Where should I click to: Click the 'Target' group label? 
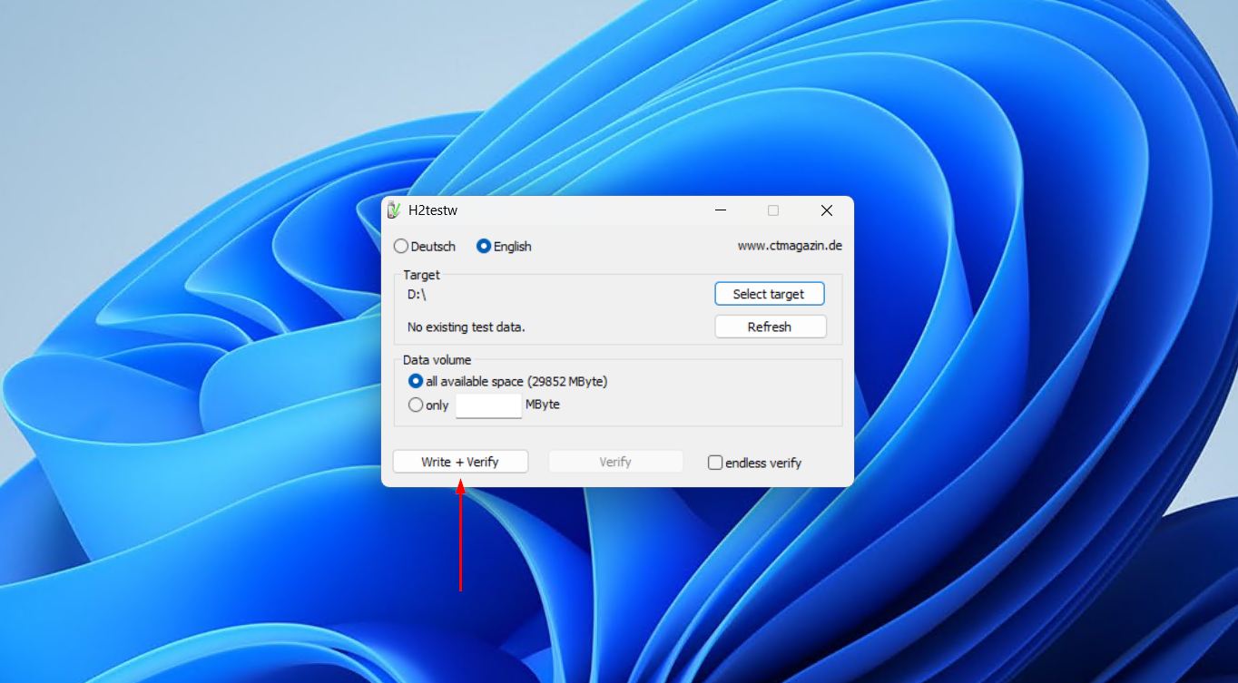tap(421, 275)
